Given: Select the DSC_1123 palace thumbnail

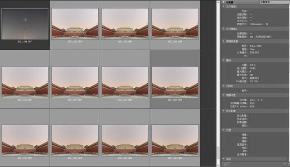Looking at the screenshot, I should tap(175, 141).
